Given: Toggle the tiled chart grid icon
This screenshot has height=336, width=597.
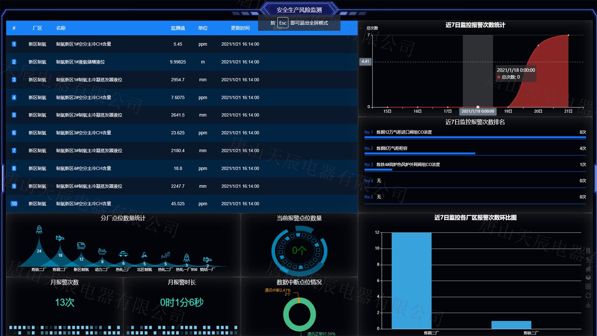Looking at the screenshot, I should (x=588, y=287).
